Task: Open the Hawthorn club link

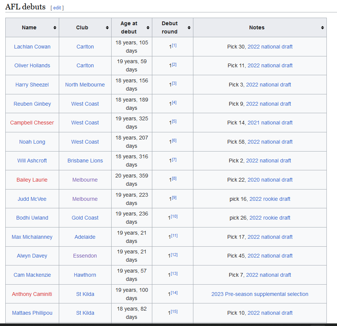Action: click(85, 275)
